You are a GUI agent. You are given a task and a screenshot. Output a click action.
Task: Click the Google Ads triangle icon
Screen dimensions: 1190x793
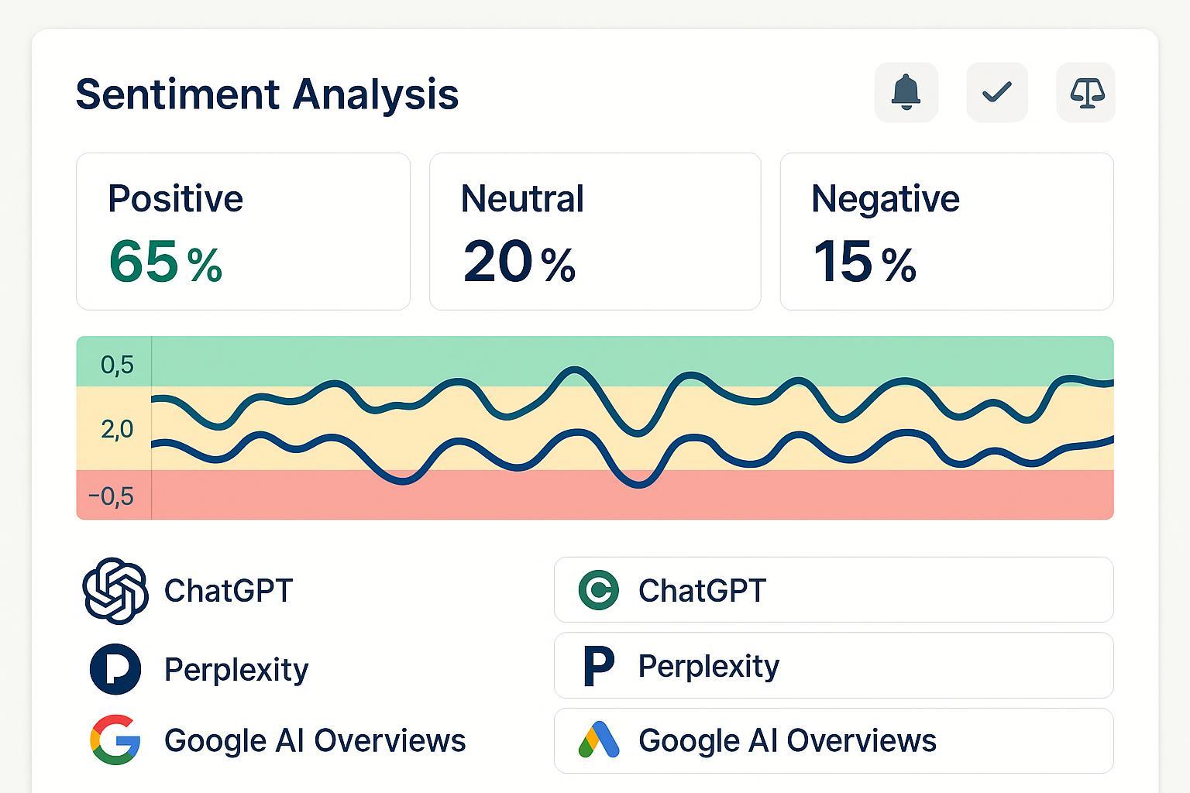pyautogui.click(x=598, y=740)
